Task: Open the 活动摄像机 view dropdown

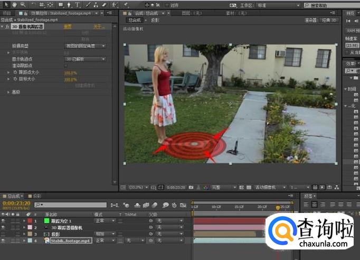Action: tap(269, 187)
